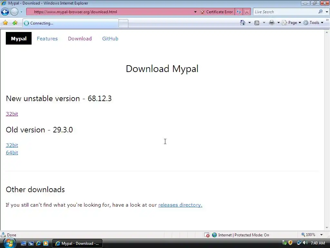
Task: Select Mypal - Download taskbar button
Action: 77,243
